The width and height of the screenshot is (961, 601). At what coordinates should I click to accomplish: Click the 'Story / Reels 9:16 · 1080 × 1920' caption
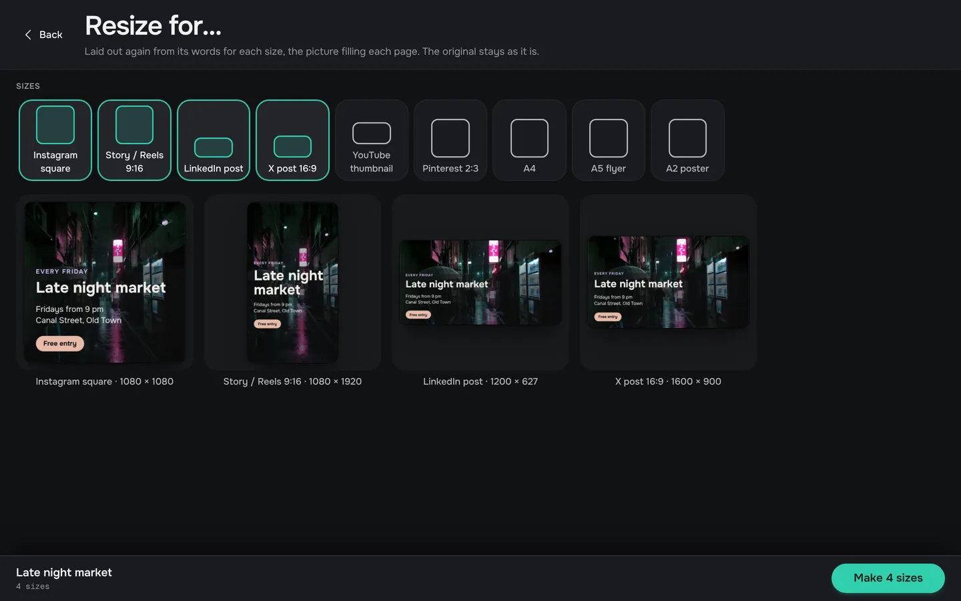(x=292, y=381)
